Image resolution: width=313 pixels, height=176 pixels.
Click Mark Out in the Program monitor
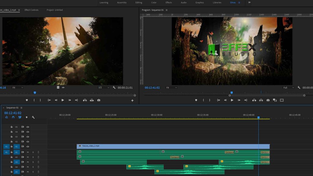coord(210,100)
